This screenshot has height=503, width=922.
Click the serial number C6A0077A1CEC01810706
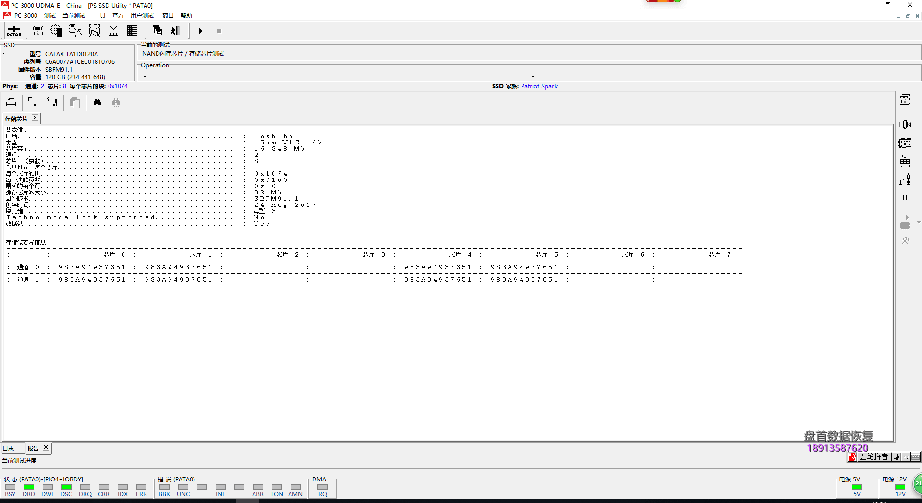pos(80,61)
